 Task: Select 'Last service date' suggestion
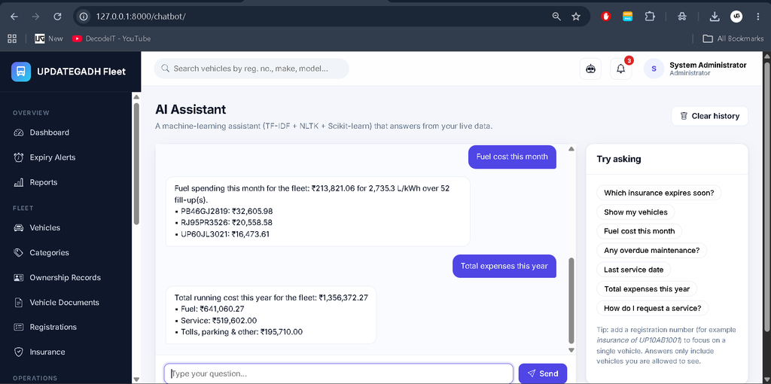pyautogui.click(x=634, y=270)
